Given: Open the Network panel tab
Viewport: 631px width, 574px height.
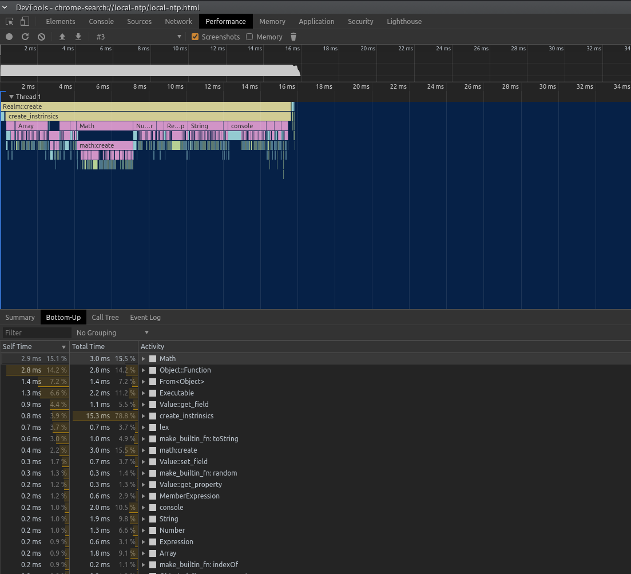Looking at the screenshot, I should (178, 22).
